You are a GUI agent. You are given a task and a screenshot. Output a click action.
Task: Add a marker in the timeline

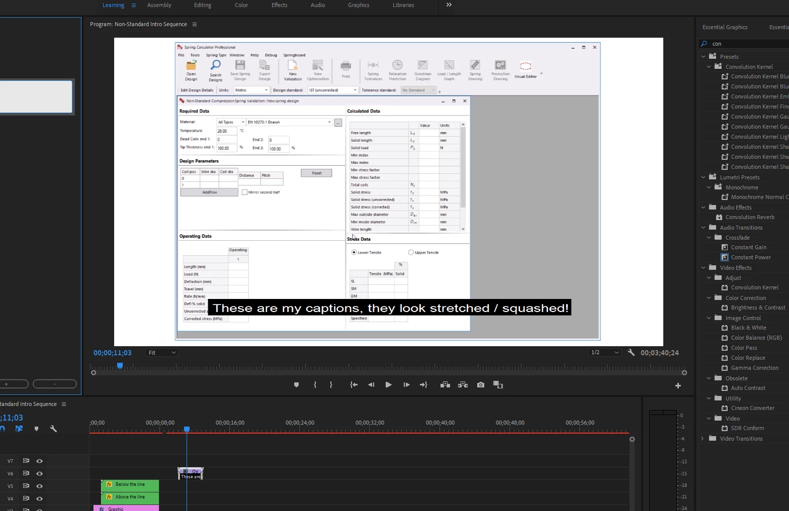[x=36, y=429]
